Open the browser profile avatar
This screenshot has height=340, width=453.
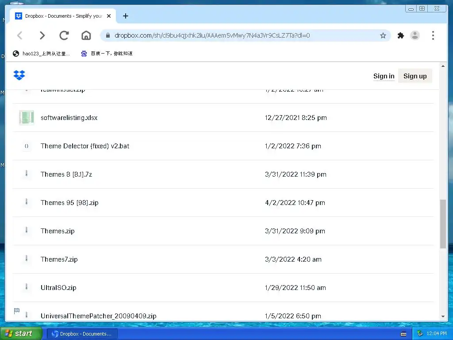[x=415, y=35]
